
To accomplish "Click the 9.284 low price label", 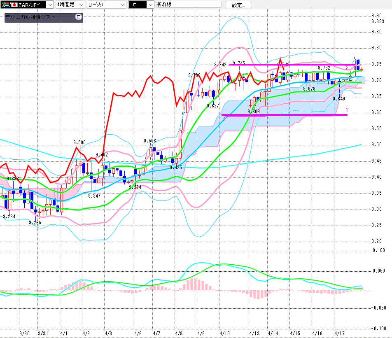I will (9, 216).
